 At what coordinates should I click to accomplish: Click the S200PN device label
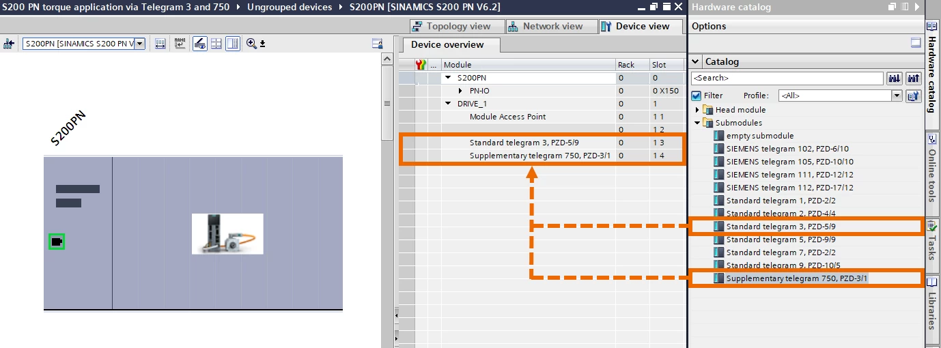pyautogui.click(x=68, y=128)
